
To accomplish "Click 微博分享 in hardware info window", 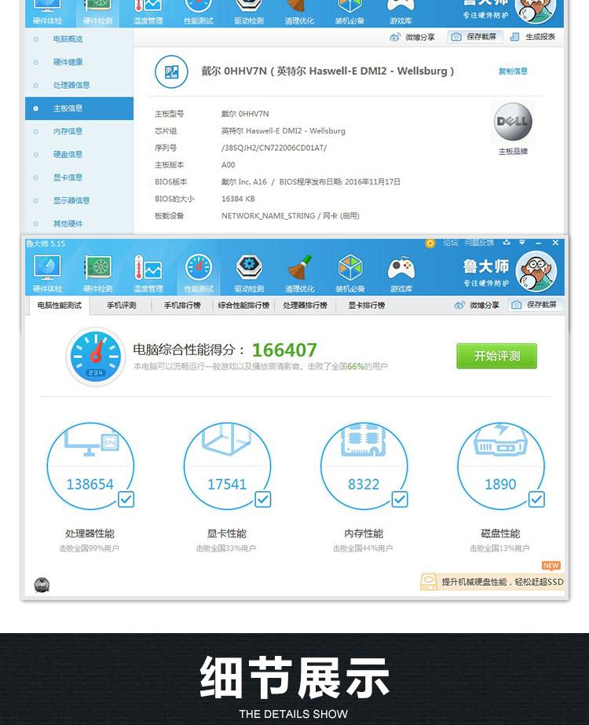I will (x=412, y=37).
